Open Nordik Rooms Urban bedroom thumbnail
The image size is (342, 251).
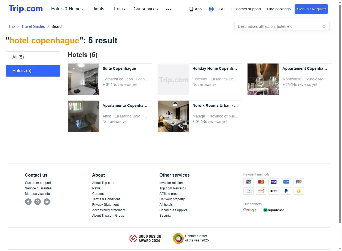click(x=173, y=116)
